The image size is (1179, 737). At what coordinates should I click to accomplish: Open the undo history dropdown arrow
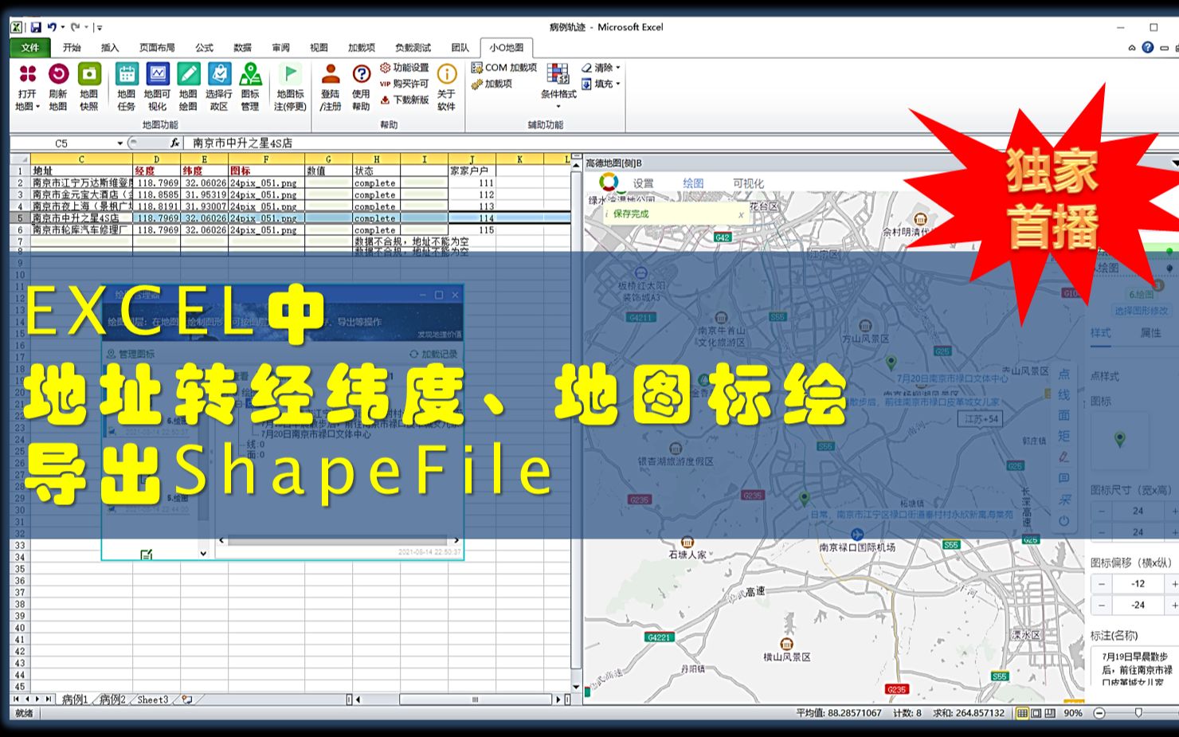point(63,27)
